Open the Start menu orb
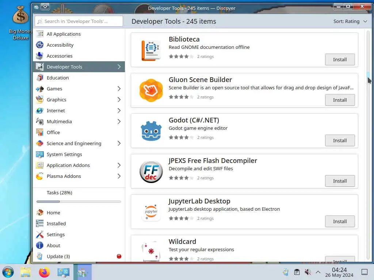374x280 pixels. (x=8, y=272)
